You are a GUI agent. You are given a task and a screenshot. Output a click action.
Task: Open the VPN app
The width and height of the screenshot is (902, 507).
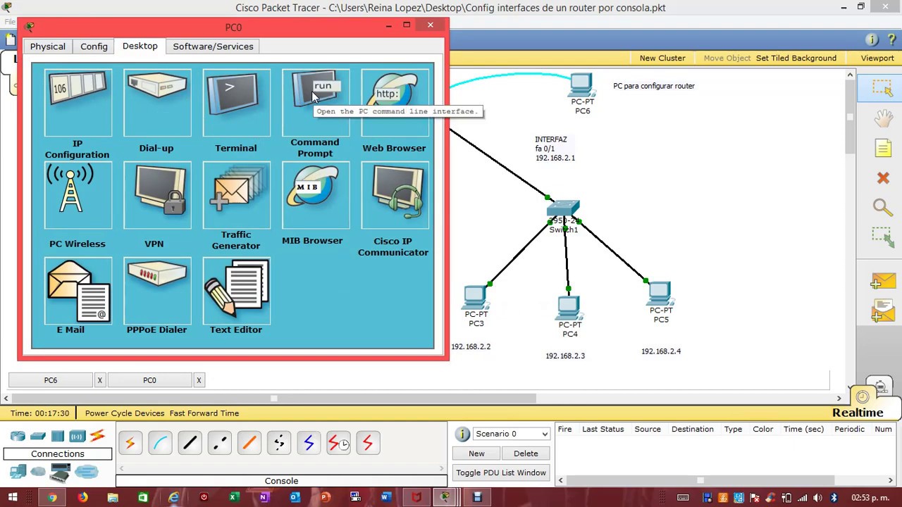tap(156, 196)
